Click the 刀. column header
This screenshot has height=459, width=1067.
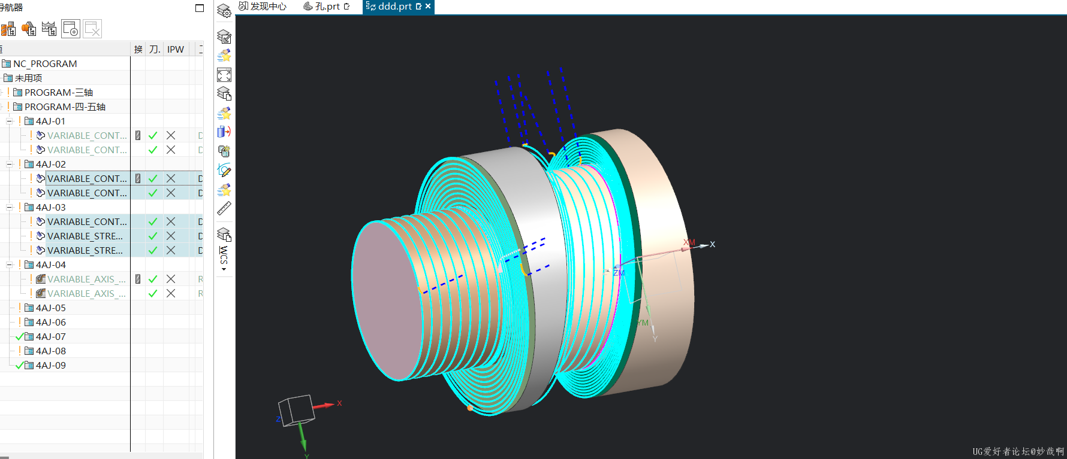point(155,49)
